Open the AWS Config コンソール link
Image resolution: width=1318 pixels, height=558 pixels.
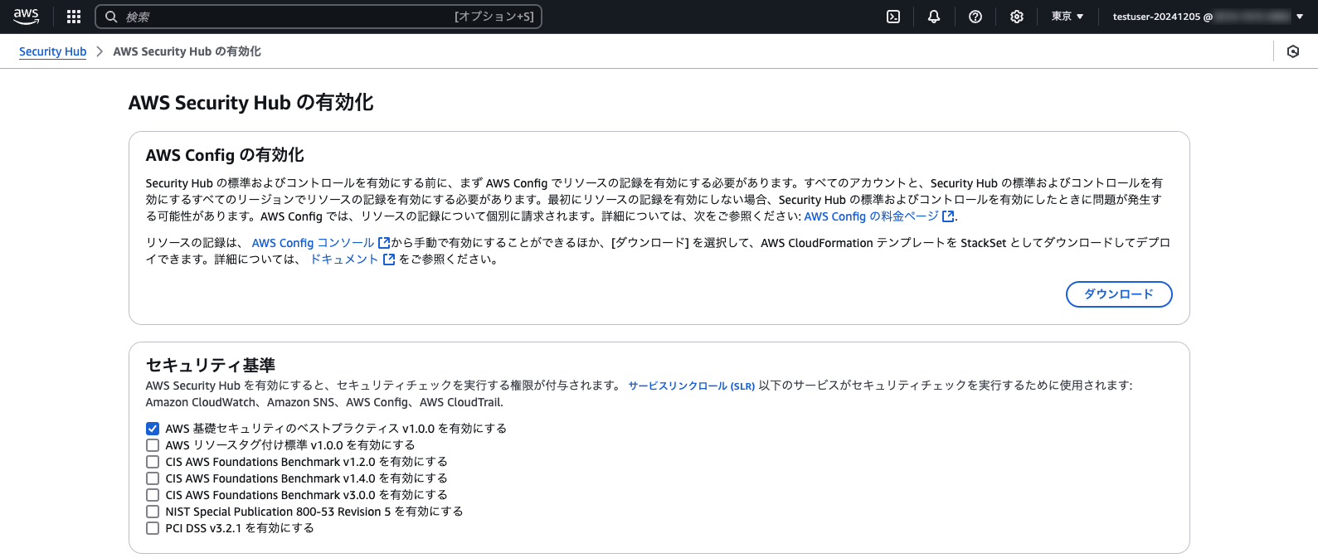pyautogui.click(x=314, y=243)
